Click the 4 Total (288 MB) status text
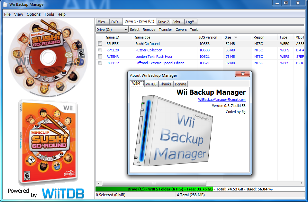This screenshot has height=202, width=308. coord(191,195)
